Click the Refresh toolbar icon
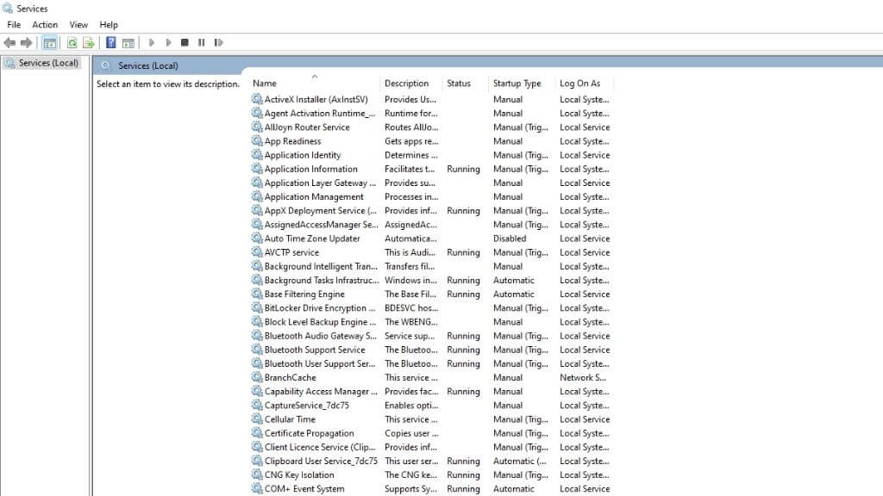 click(x=72, y=42)
